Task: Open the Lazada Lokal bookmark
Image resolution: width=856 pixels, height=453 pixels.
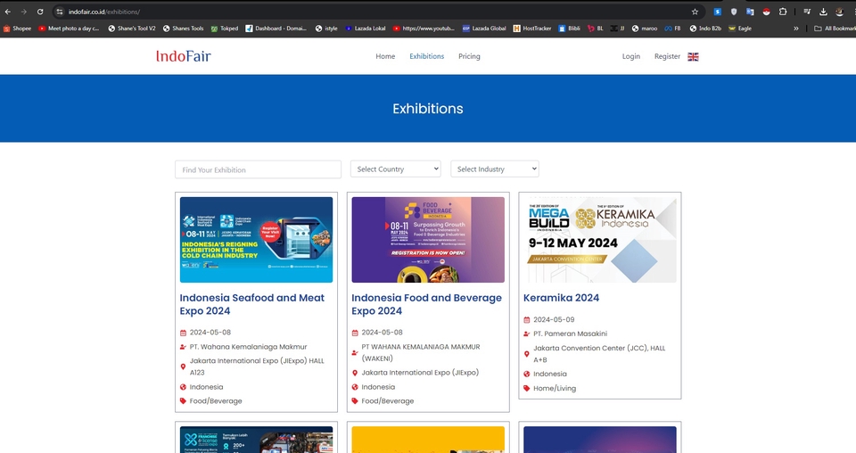Action: click(x=366, y=29)
